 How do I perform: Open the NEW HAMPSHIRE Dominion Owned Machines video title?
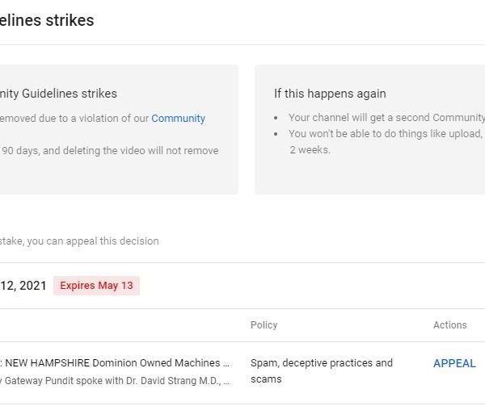click(x=116, y=363)
